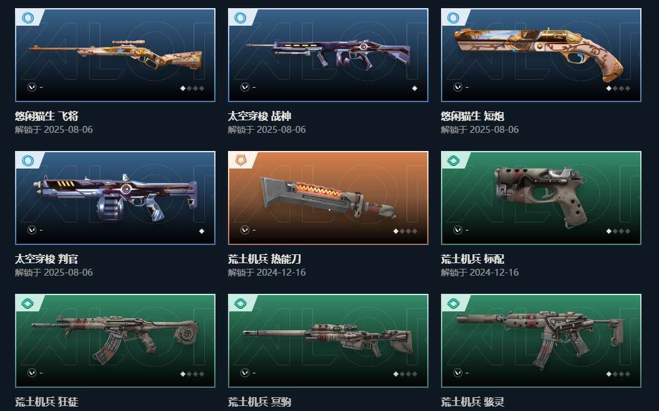This screenshot has height=411, width=659.
Task: Click the 荒土机兵 狂徒 skin name
Action: coord(46,402)
